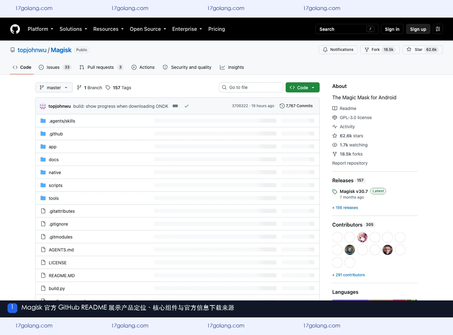Open the .gitmodules file
This screenshot has width=453, height=335.
(x=60, y=237)
